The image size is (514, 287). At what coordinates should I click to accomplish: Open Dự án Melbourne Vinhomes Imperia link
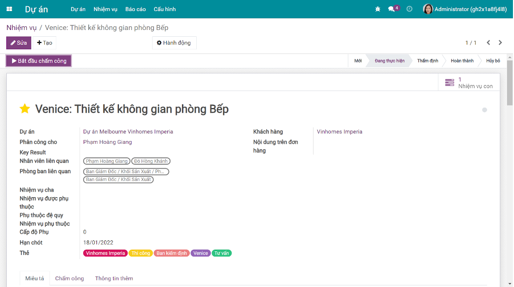pos(128,132)
